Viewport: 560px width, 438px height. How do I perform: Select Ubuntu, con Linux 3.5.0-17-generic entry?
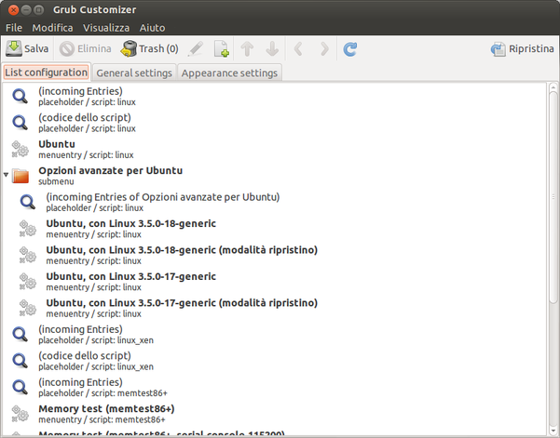click(274, 281)
